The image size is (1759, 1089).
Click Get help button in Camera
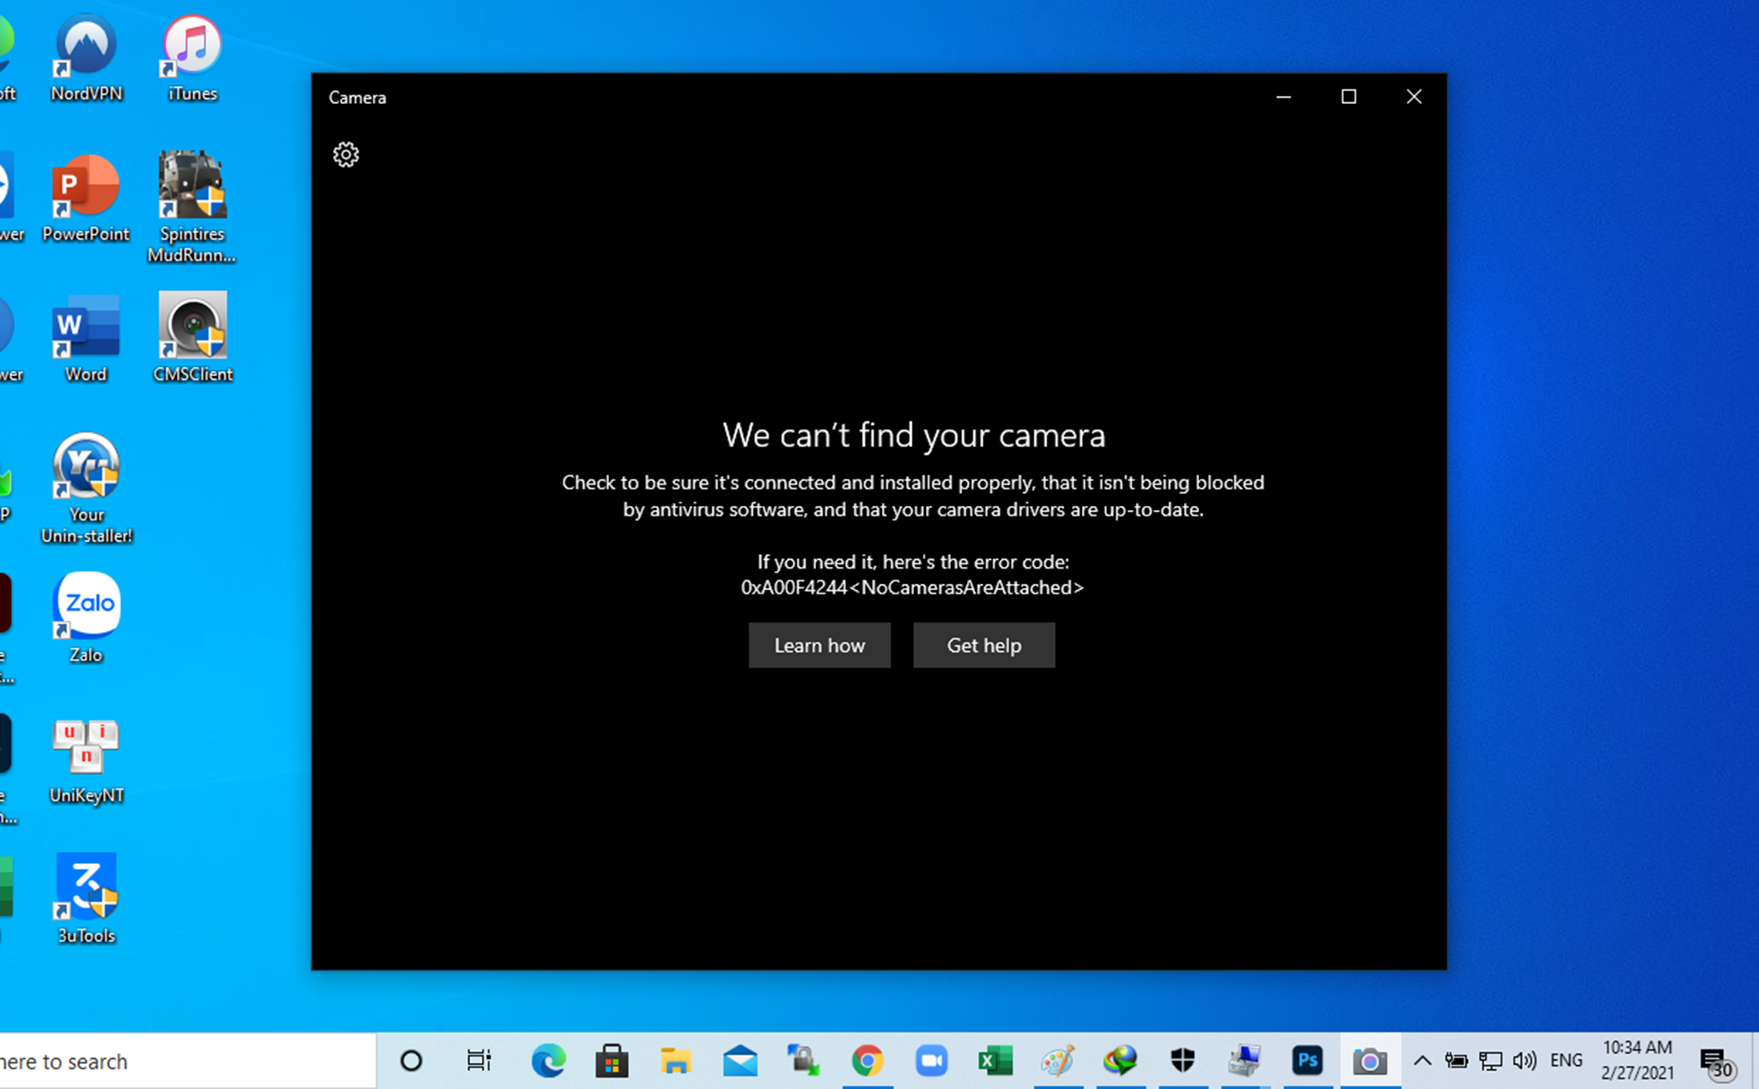point(983,644)
